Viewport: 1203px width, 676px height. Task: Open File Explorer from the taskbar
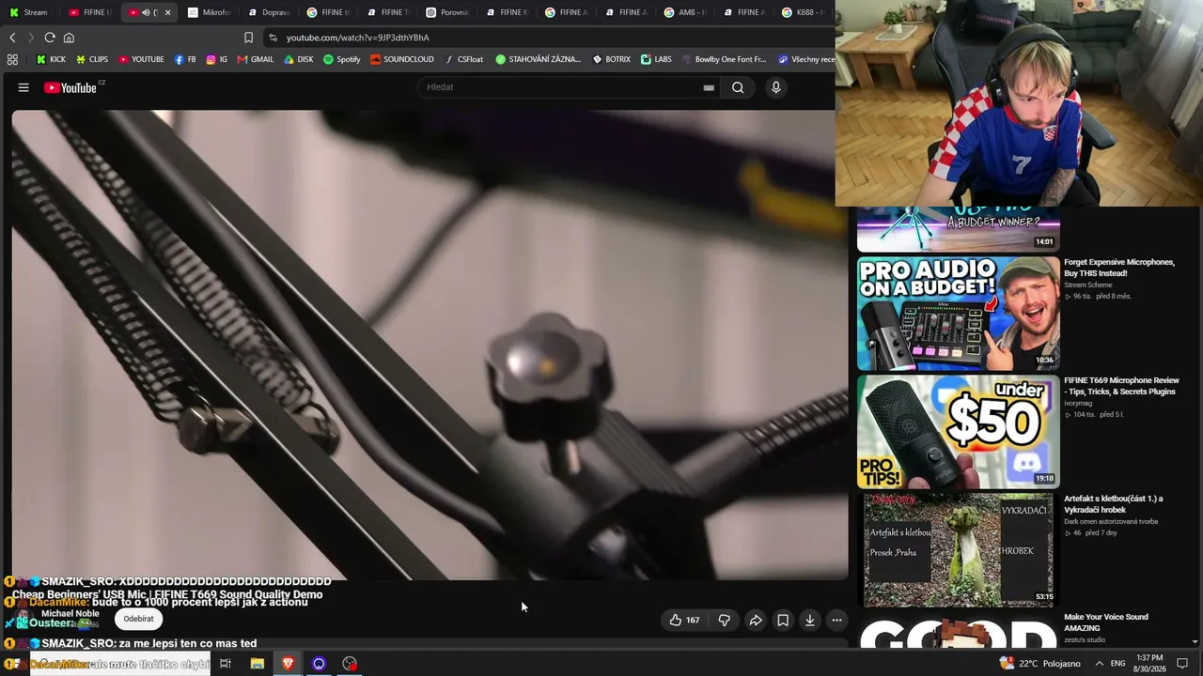click(x=257, y=664)
